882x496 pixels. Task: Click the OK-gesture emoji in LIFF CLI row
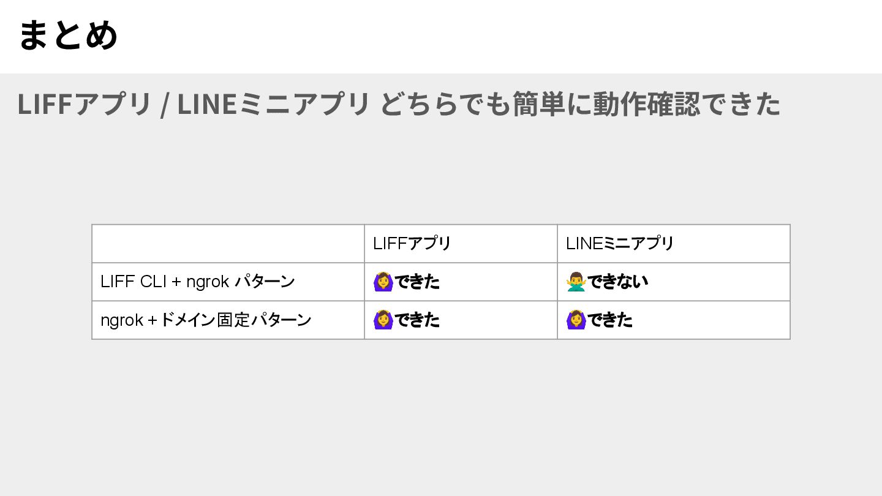383,282
